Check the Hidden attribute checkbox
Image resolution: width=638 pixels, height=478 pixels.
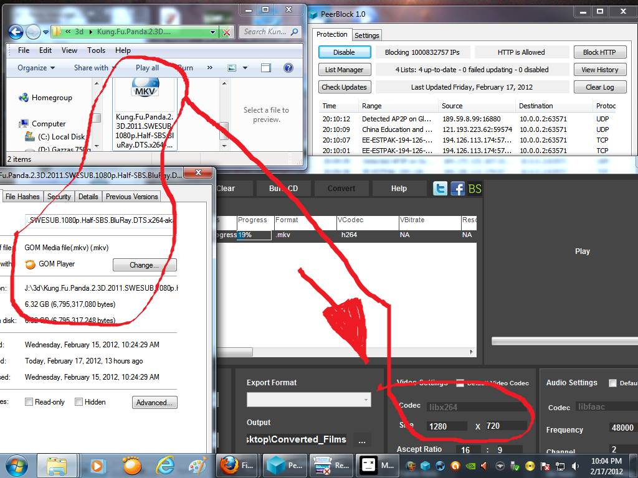[79, 402]
